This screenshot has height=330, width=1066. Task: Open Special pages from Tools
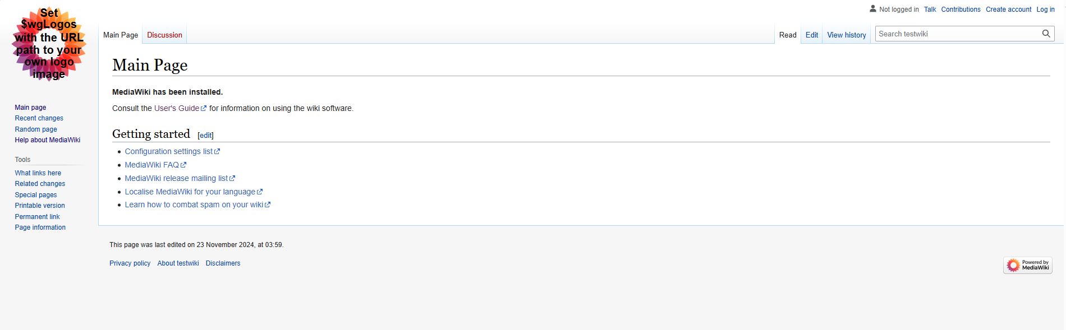pyautogui.click(x=36, y=195)
